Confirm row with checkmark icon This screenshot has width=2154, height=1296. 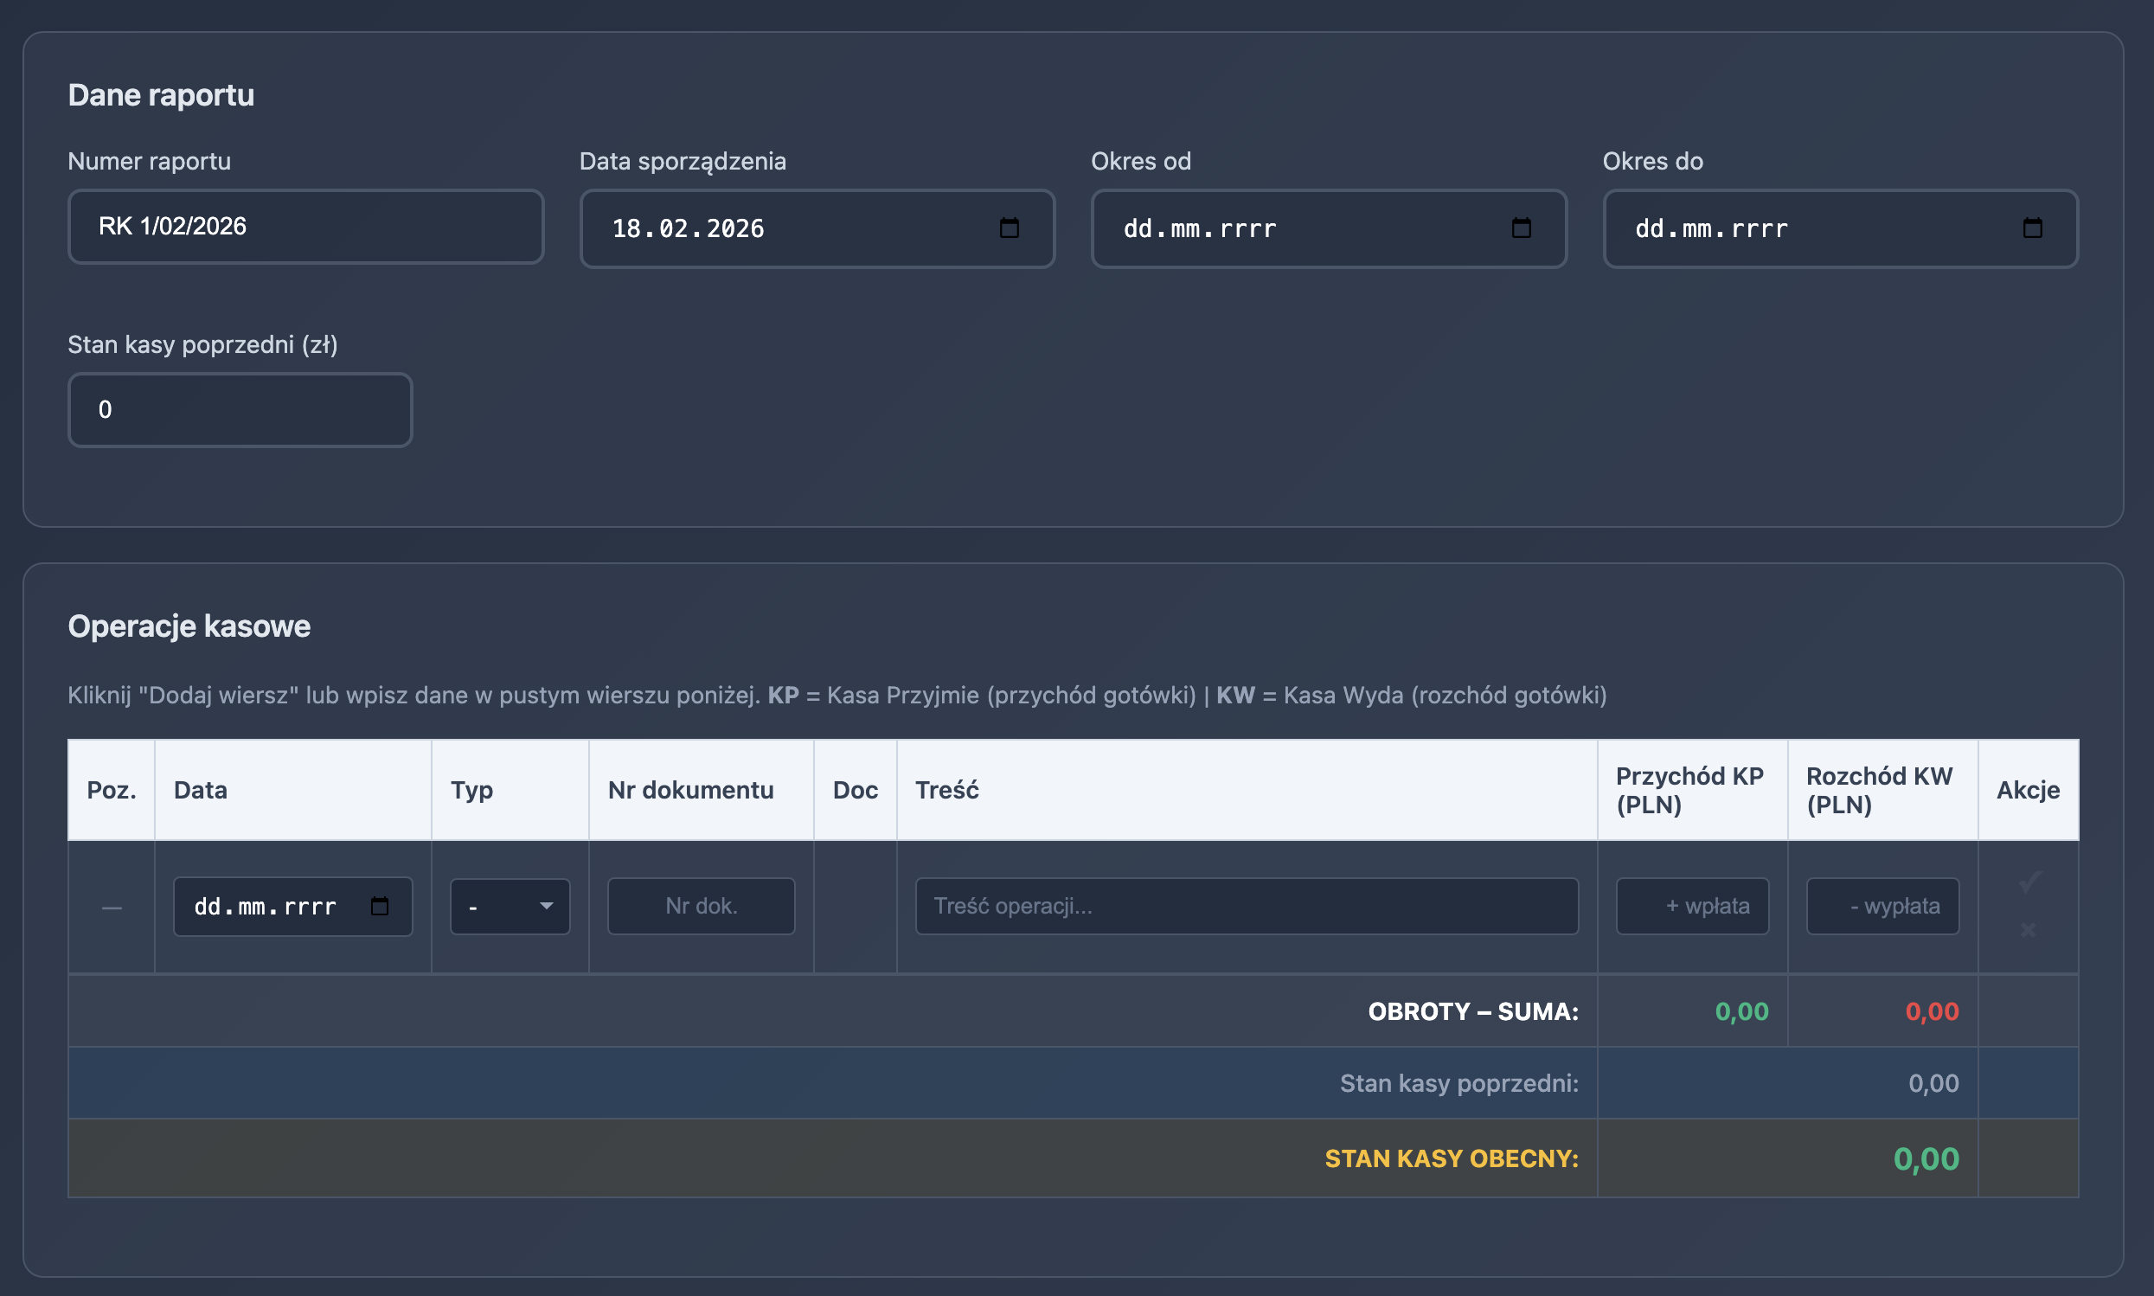pos(2029,882)
